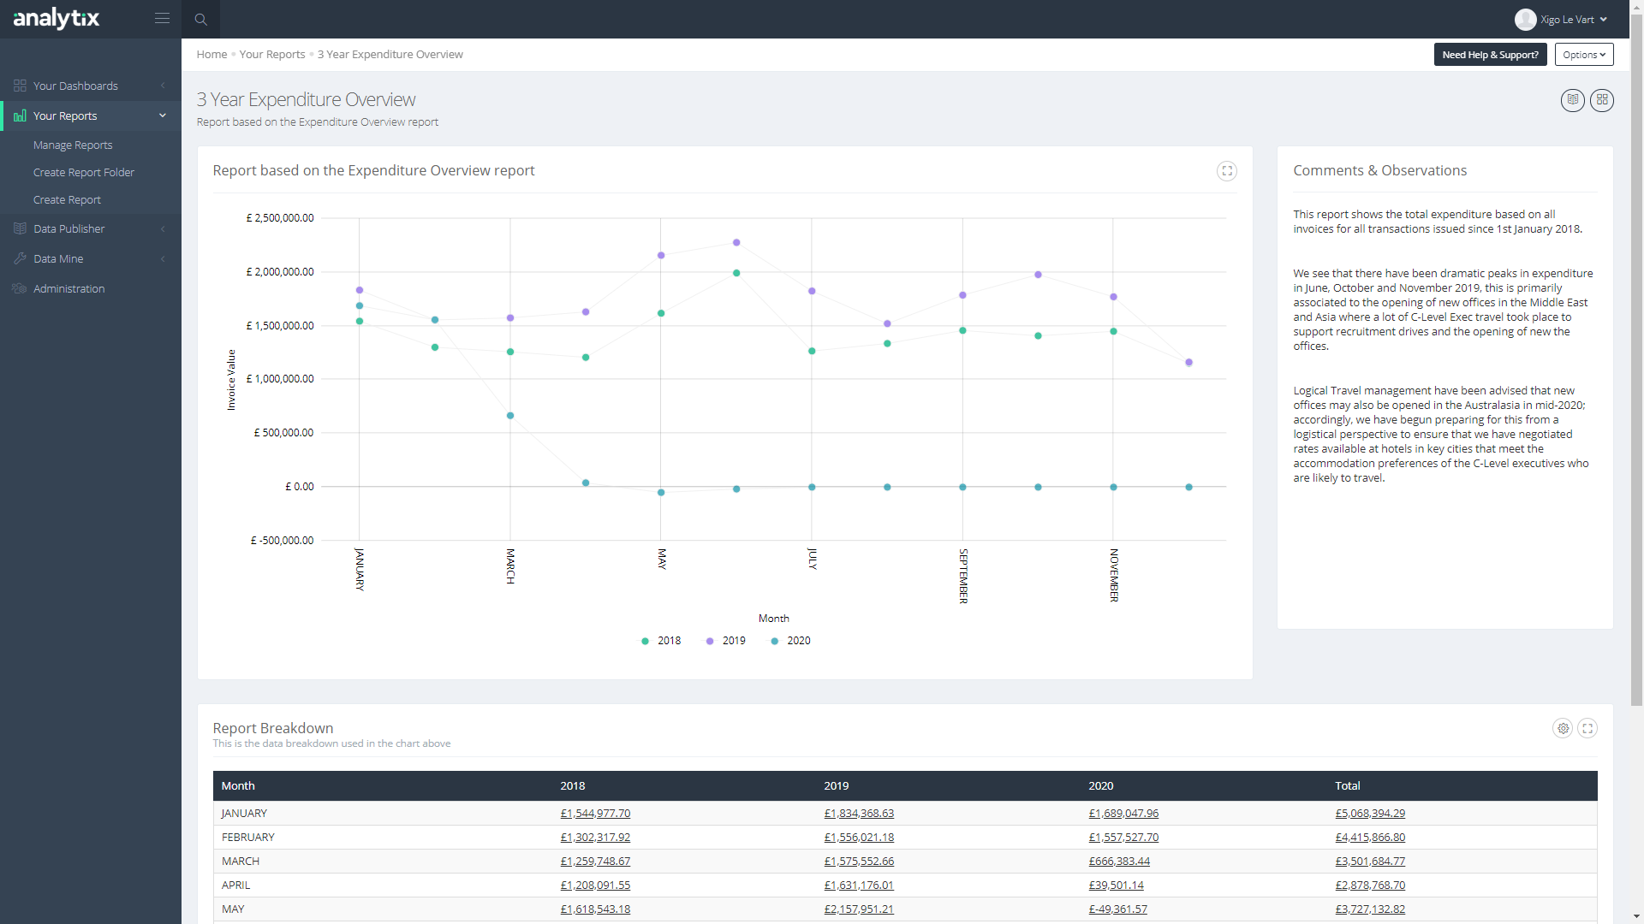Expand Your Dashboards menu chevron
The width and height of the screenshot is (1644, 924).
[x=163, y=86]
